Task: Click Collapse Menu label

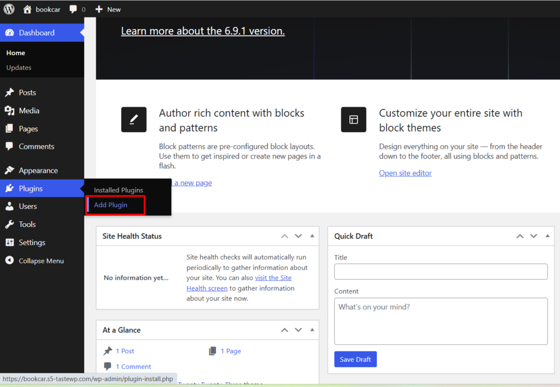Action: pos(41,261)
